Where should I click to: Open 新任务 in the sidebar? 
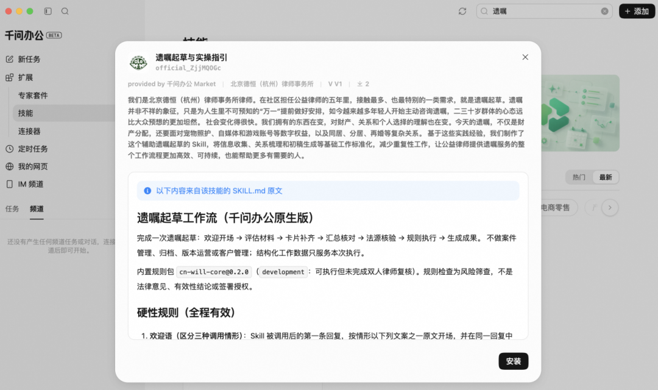pyautogui.click(x=29, y=59)
